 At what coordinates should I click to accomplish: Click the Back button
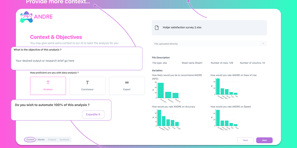coord(245,140)
